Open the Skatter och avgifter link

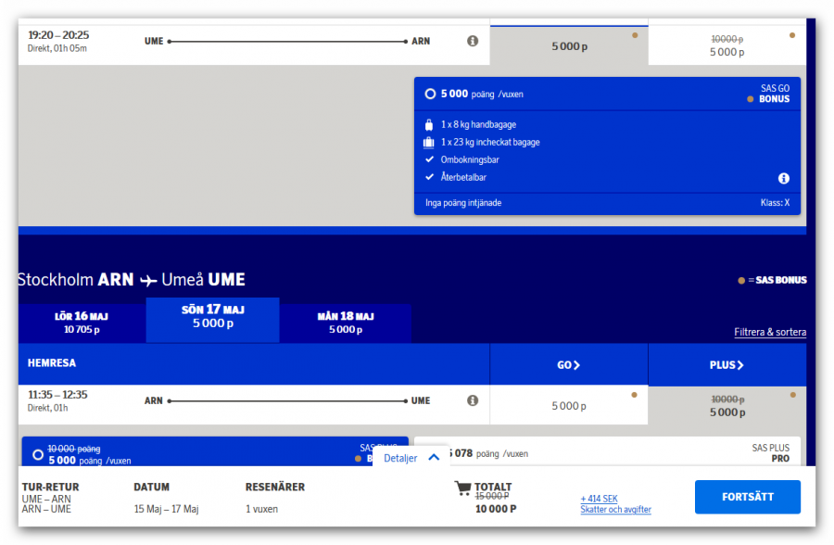tap(615, 510)
